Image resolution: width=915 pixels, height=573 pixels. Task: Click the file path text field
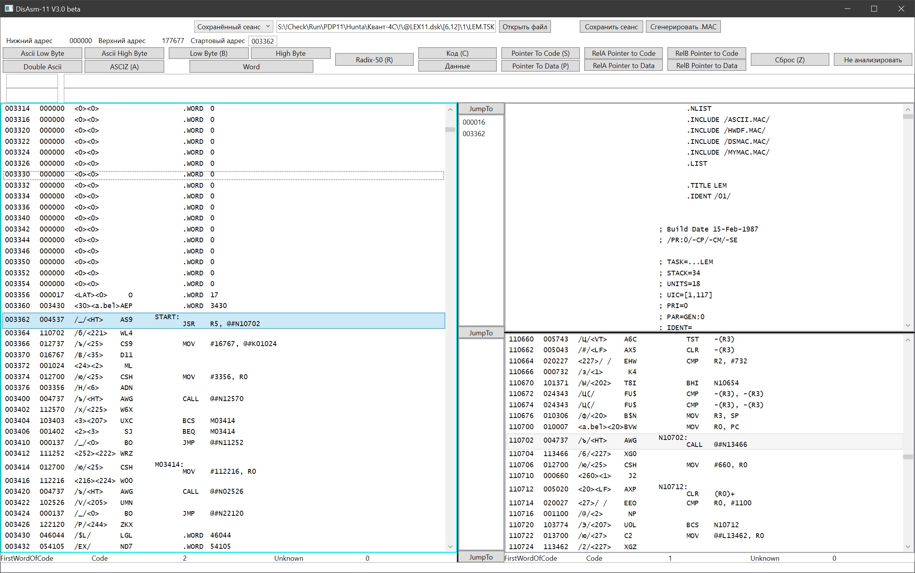(386, 27)
